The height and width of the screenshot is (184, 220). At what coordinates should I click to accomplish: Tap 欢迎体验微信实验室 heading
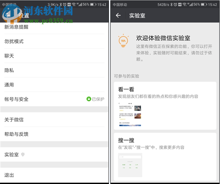pyautogui.click(x=163, y=38)
